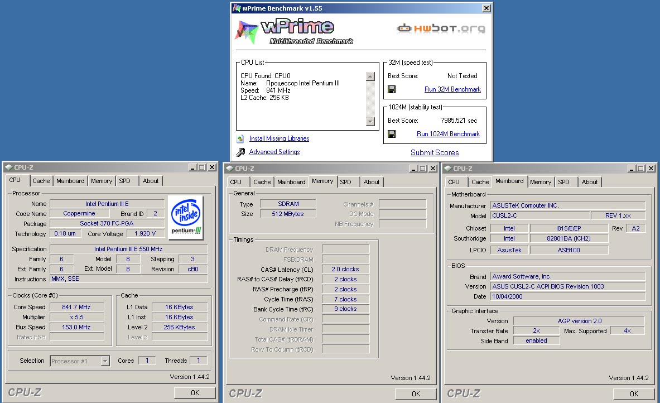660x403 pixels.
Task: Click the Advanced Settings wrench icon
Action: click(240, 152)
